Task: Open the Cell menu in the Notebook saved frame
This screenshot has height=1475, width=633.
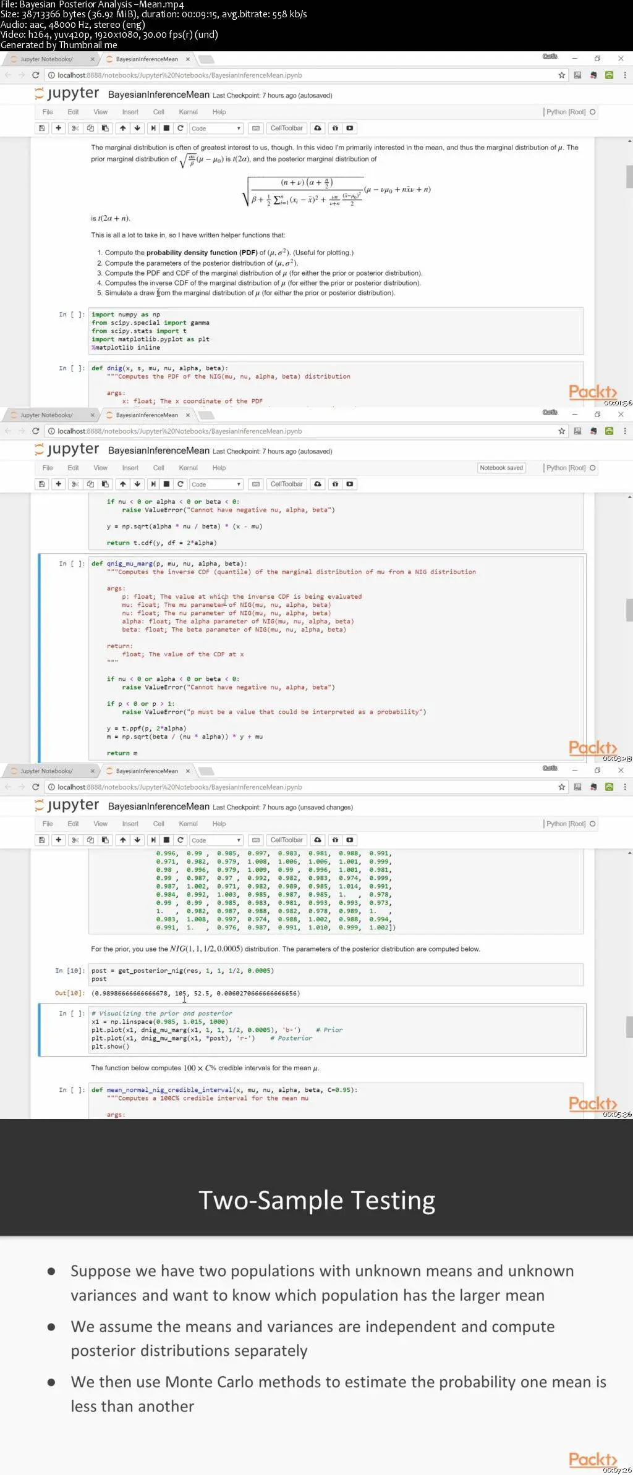Action: coord(159,468)
